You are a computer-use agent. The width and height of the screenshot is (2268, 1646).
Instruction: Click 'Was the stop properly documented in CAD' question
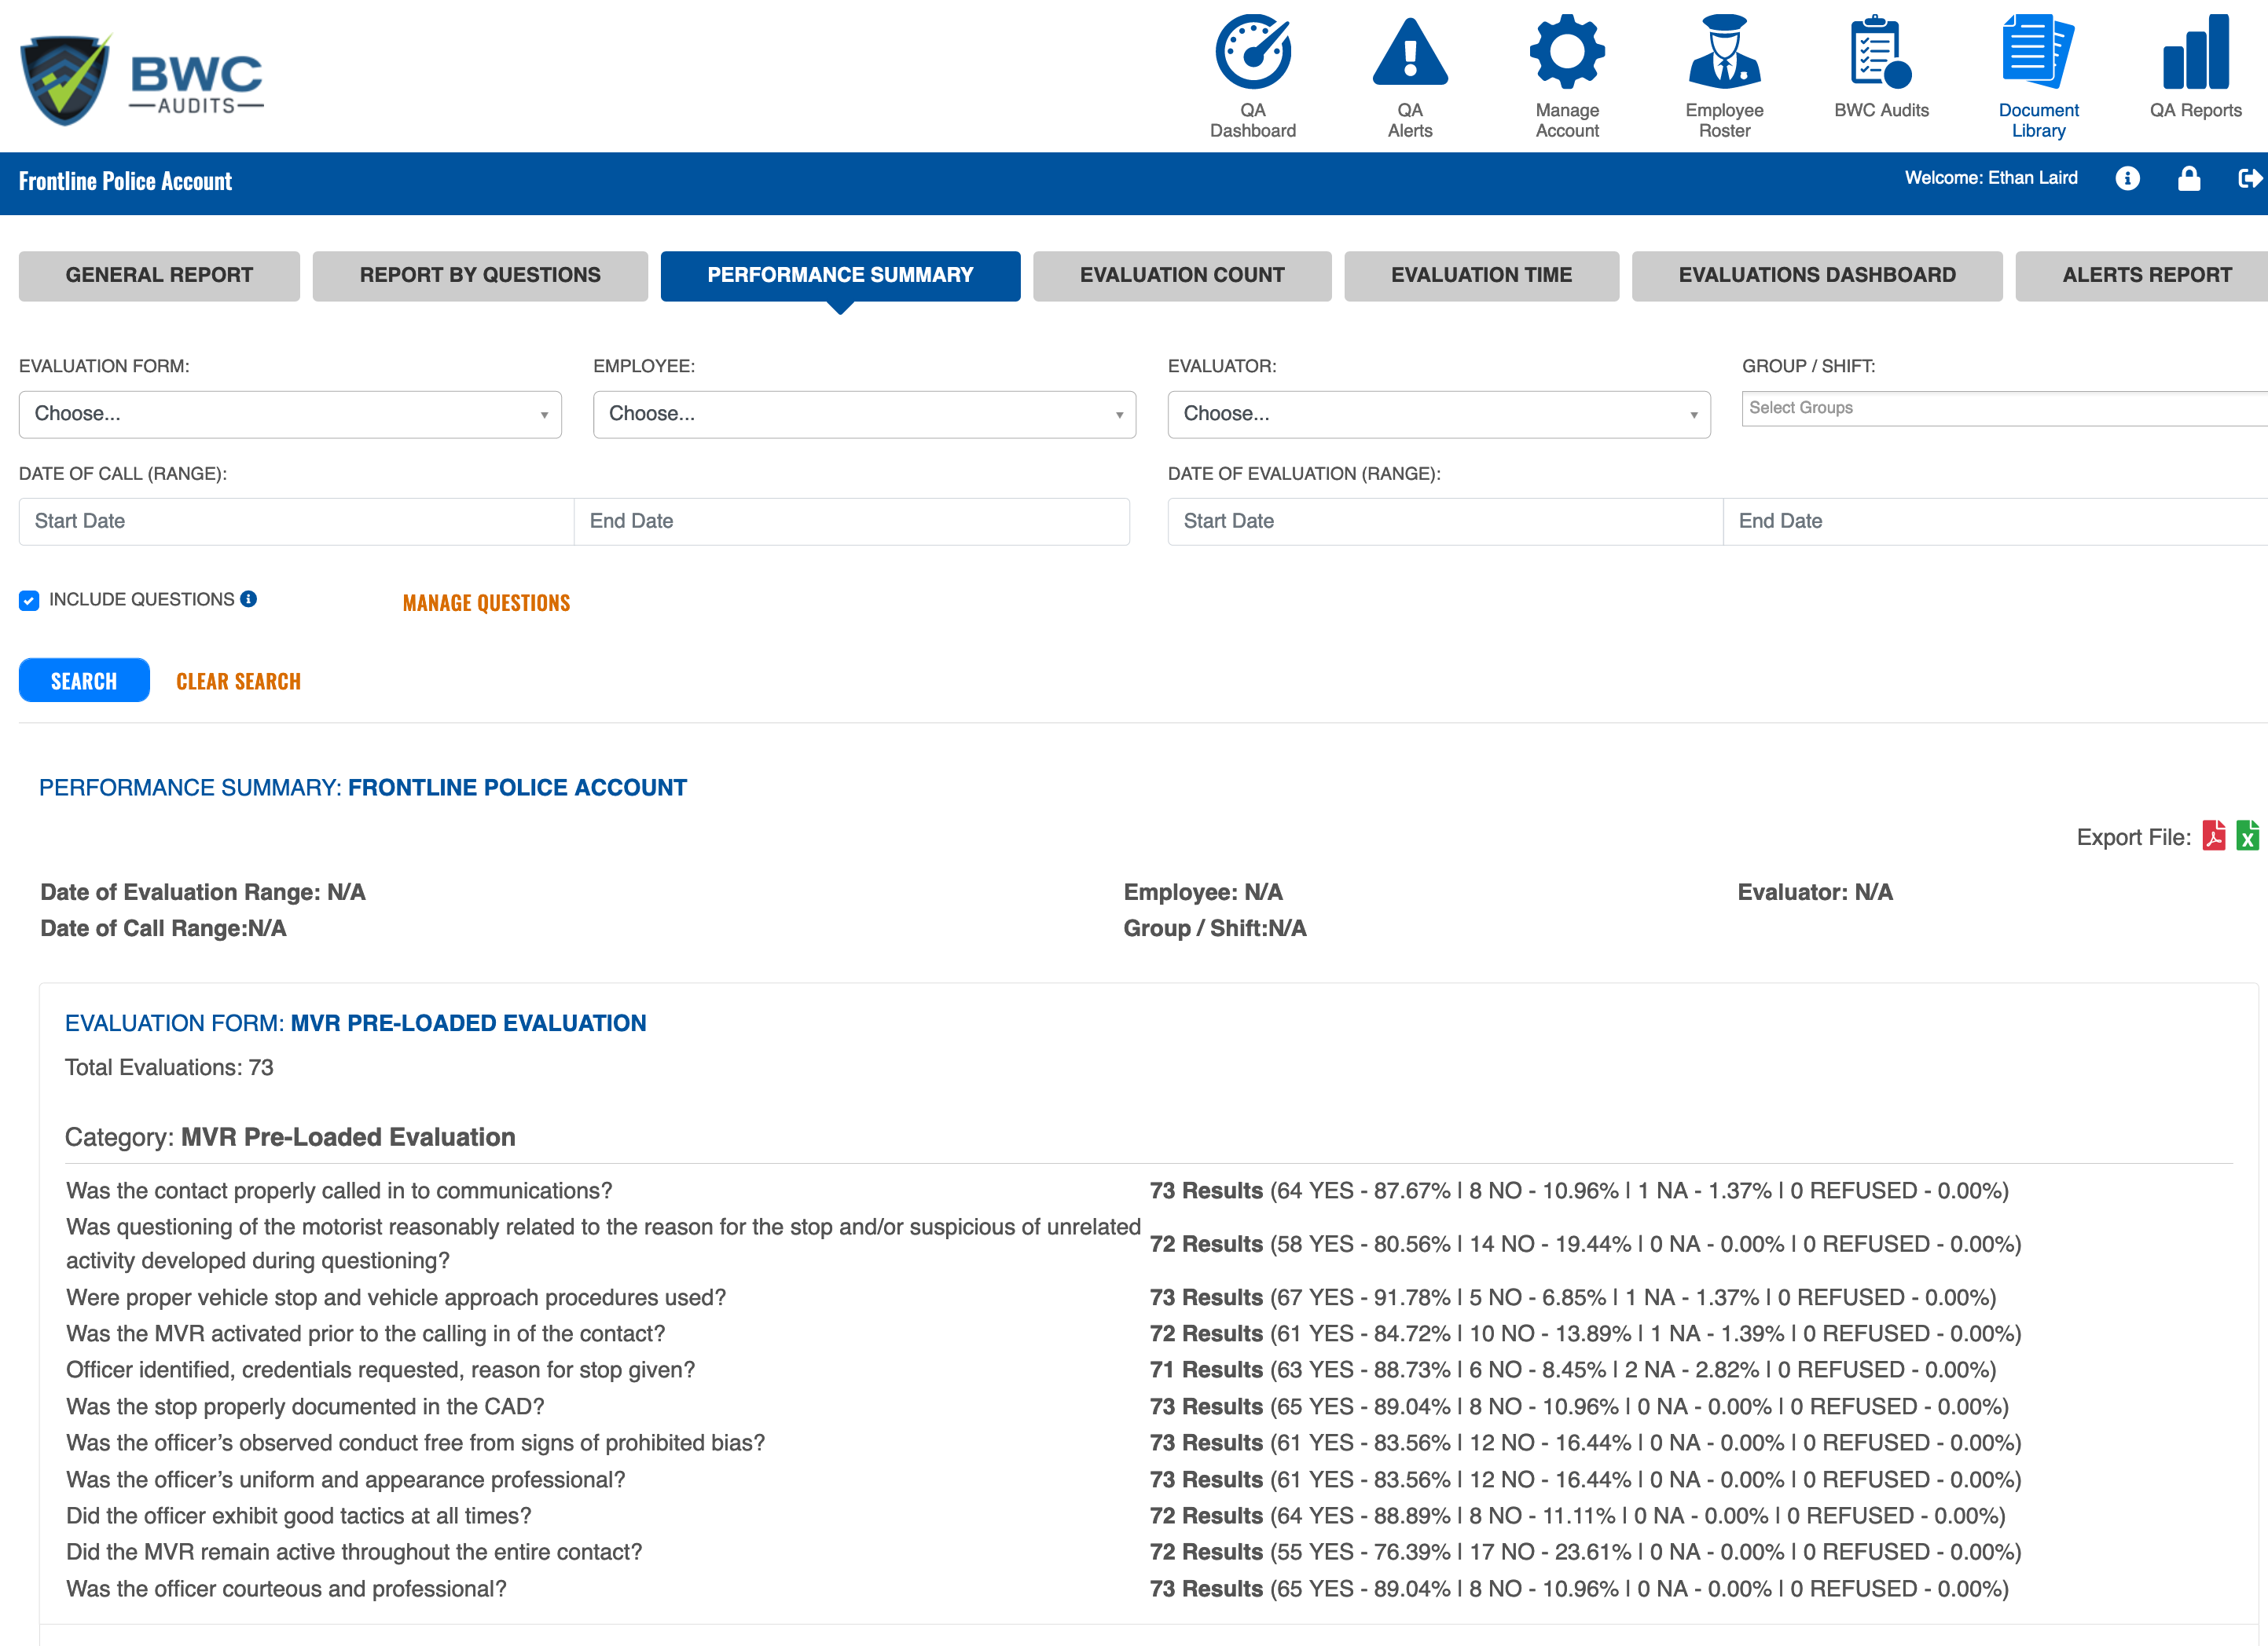tap(305, 1406)
